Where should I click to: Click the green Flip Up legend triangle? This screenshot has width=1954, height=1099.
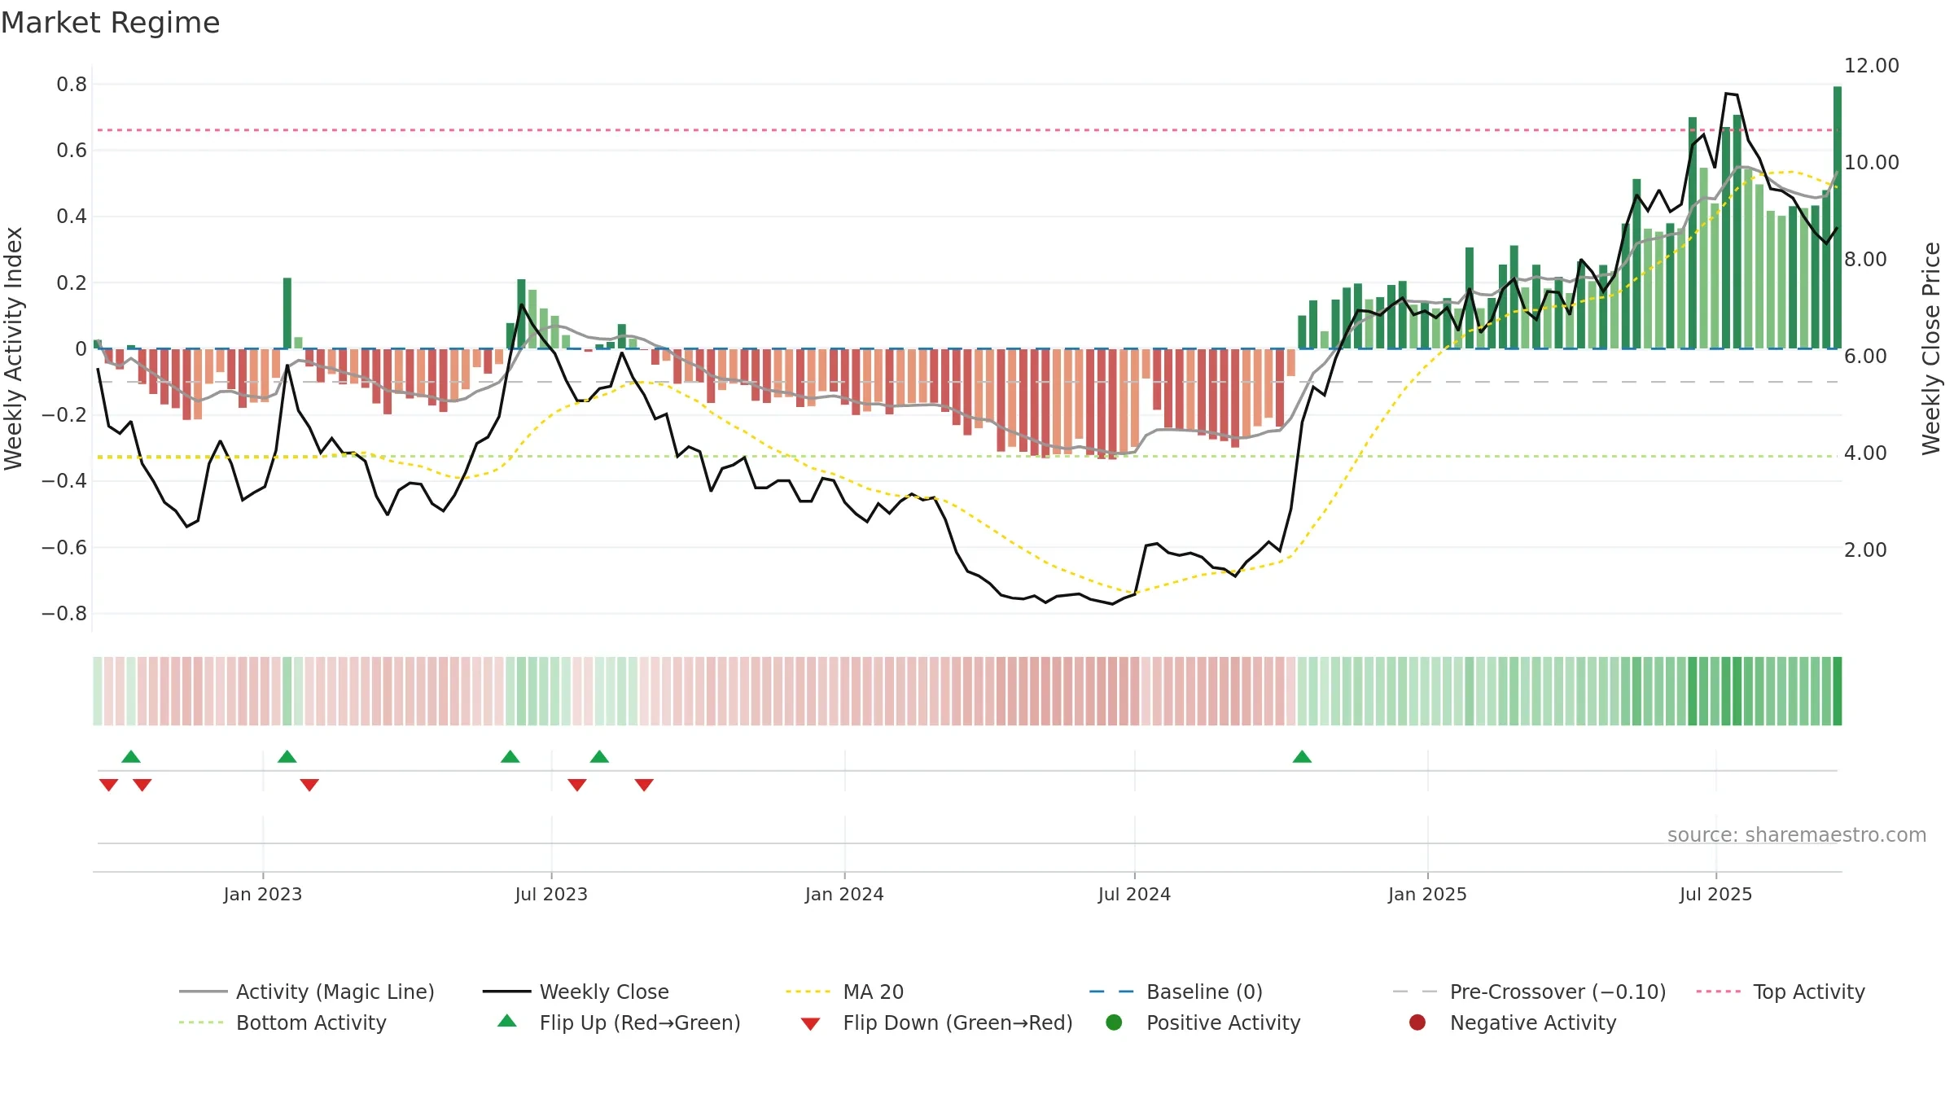pyautogui.click(x=507, y=1021)
